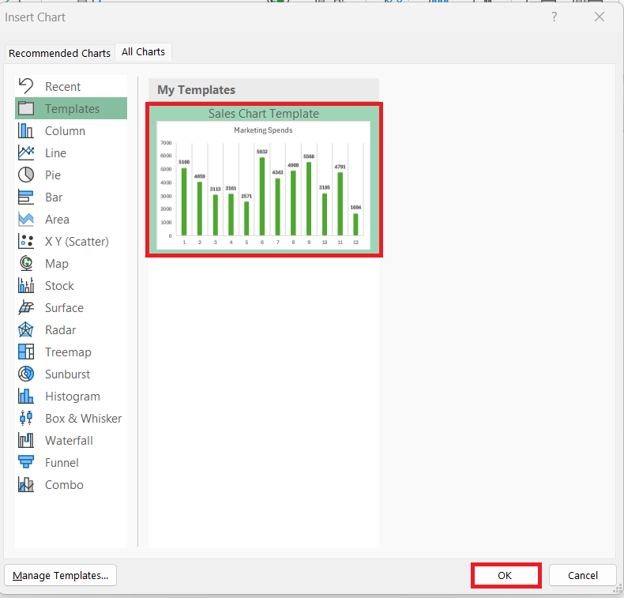The image size is (624, 598).
Task: Click the My Templates heading
Action: 196,90
